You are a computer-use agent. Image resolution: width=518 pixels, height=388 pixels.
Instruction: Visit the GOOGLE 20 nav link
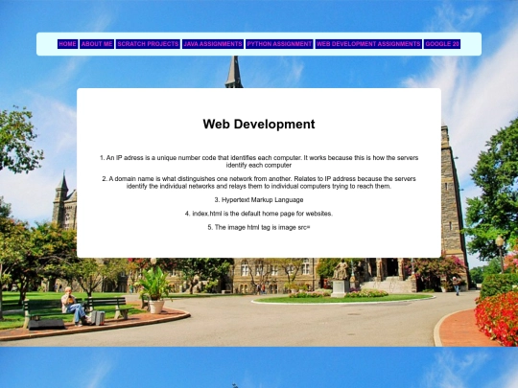pyautogui.click(x=442, y=44)
